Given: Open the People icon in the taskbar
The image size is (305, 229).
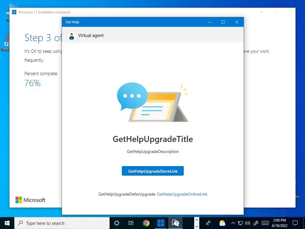Looking at the screenshot, I should click(x=208, y=223).
